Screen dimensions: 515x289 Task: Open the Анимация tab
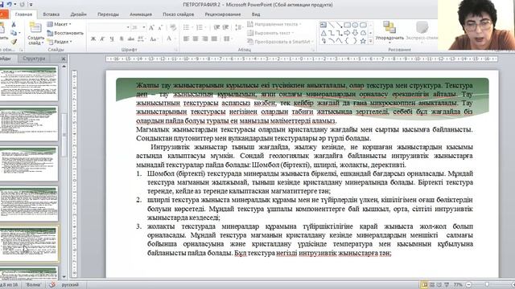point(141,14)
